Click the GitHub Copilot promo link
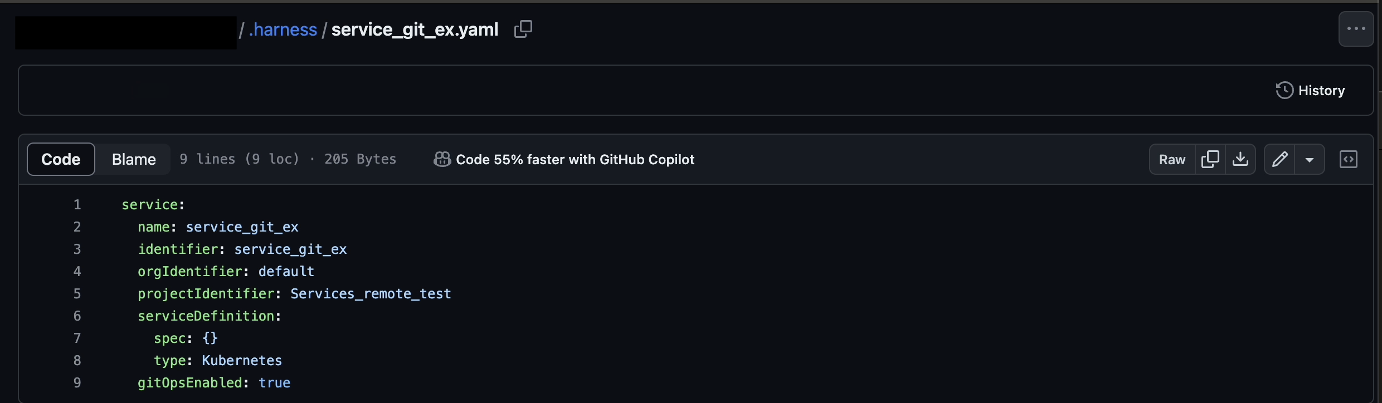1382x403 pixels. coord(564,160)
